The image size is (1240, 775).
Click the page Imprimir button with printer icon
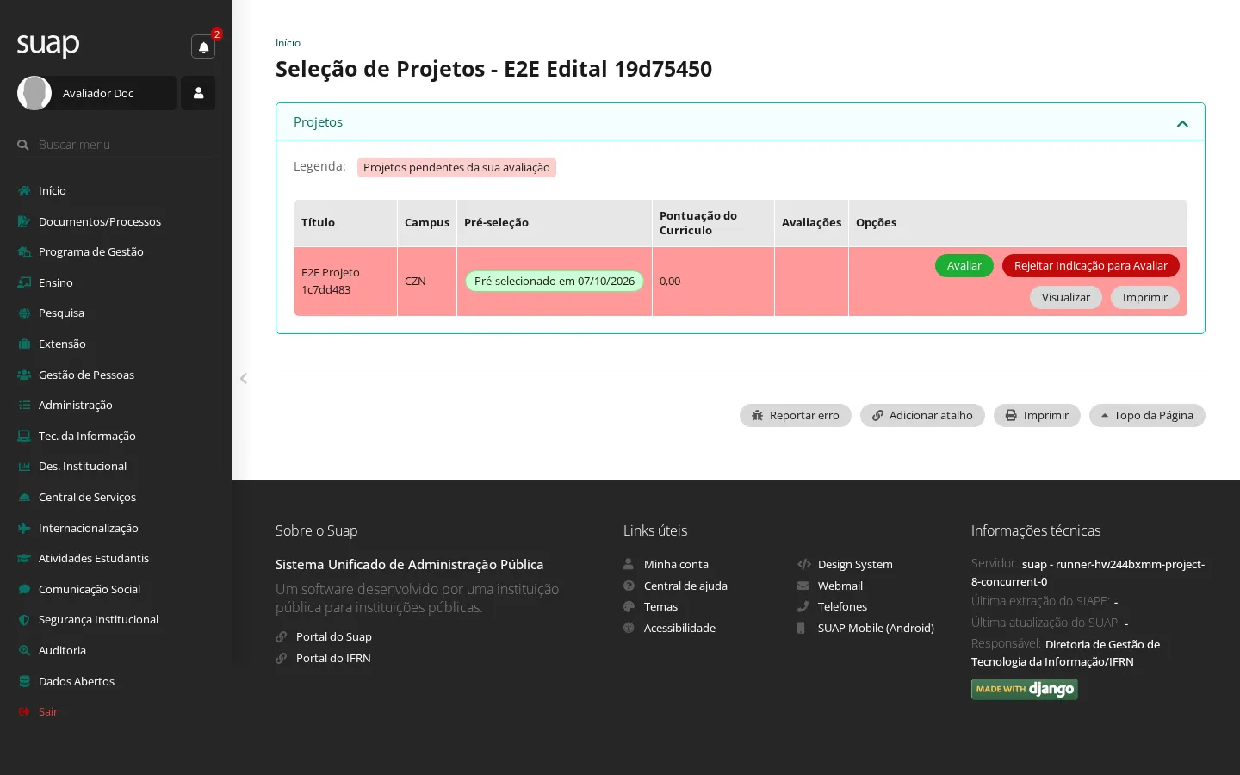1037,415
